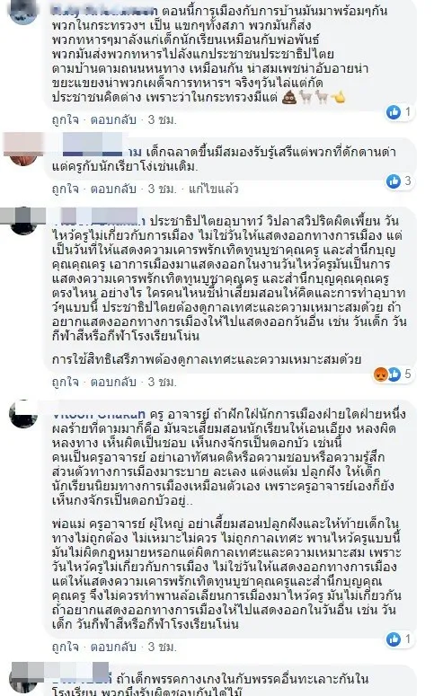
Task: Click ถูกใจ under the fourth comment
Action: 65,647
